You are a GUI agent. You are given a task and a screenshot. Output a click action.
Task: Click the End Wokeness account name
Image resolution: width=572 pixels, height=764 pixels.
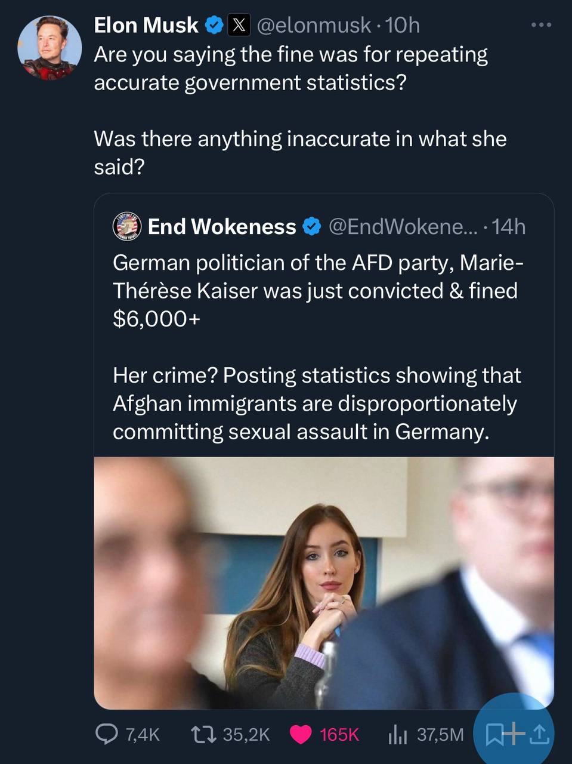click(x=221, y=227)
